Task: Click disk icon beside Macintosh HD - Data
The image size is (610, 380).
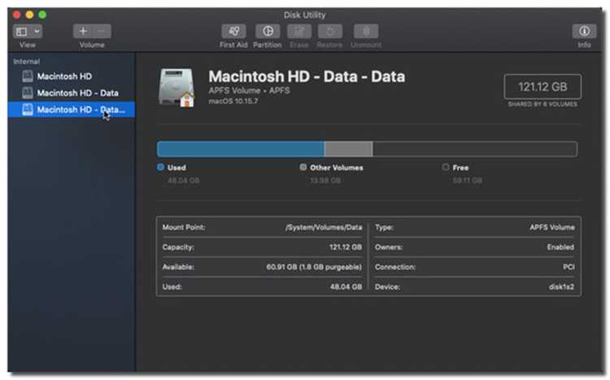Action: coord(27,93)
